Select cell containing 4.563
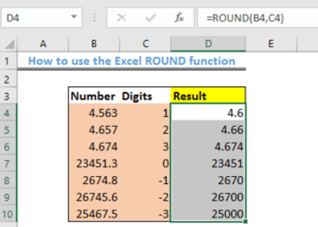This screenshot has height=227, width=318. tap(94, 112)
